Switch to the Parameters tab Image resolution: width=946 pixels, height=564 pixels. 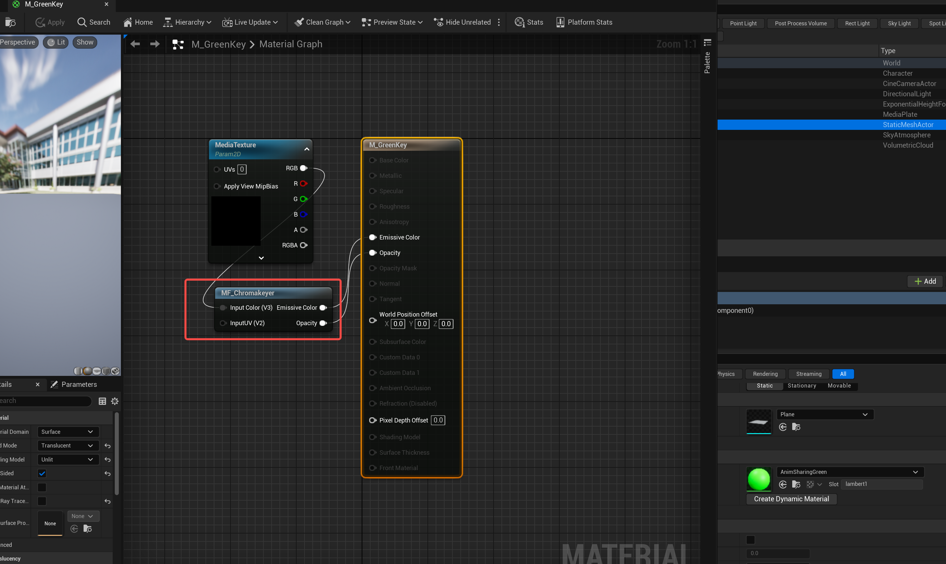click(79, 384)
